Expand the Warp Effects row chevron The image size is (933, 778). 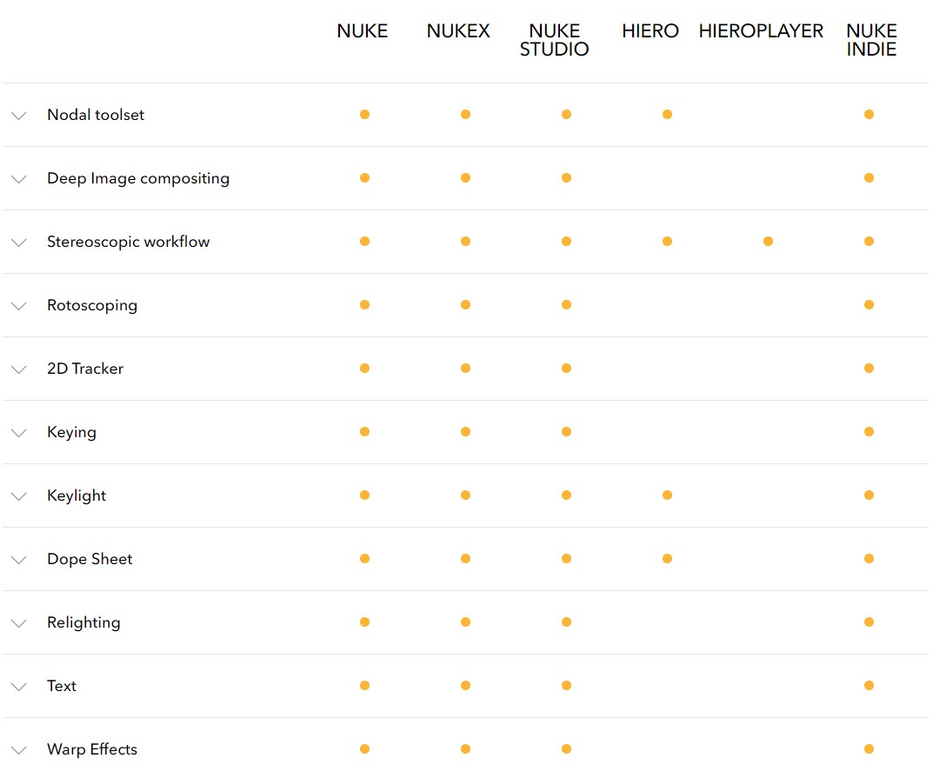[x=19, y=750]
